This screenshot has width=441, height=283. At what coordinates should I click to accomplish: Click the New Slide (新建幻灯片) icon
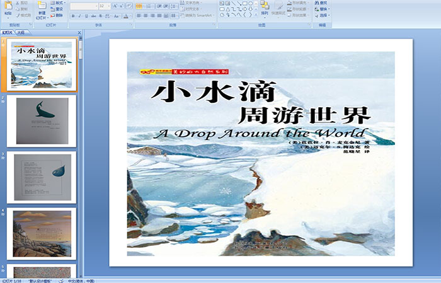tap(42, 5)
